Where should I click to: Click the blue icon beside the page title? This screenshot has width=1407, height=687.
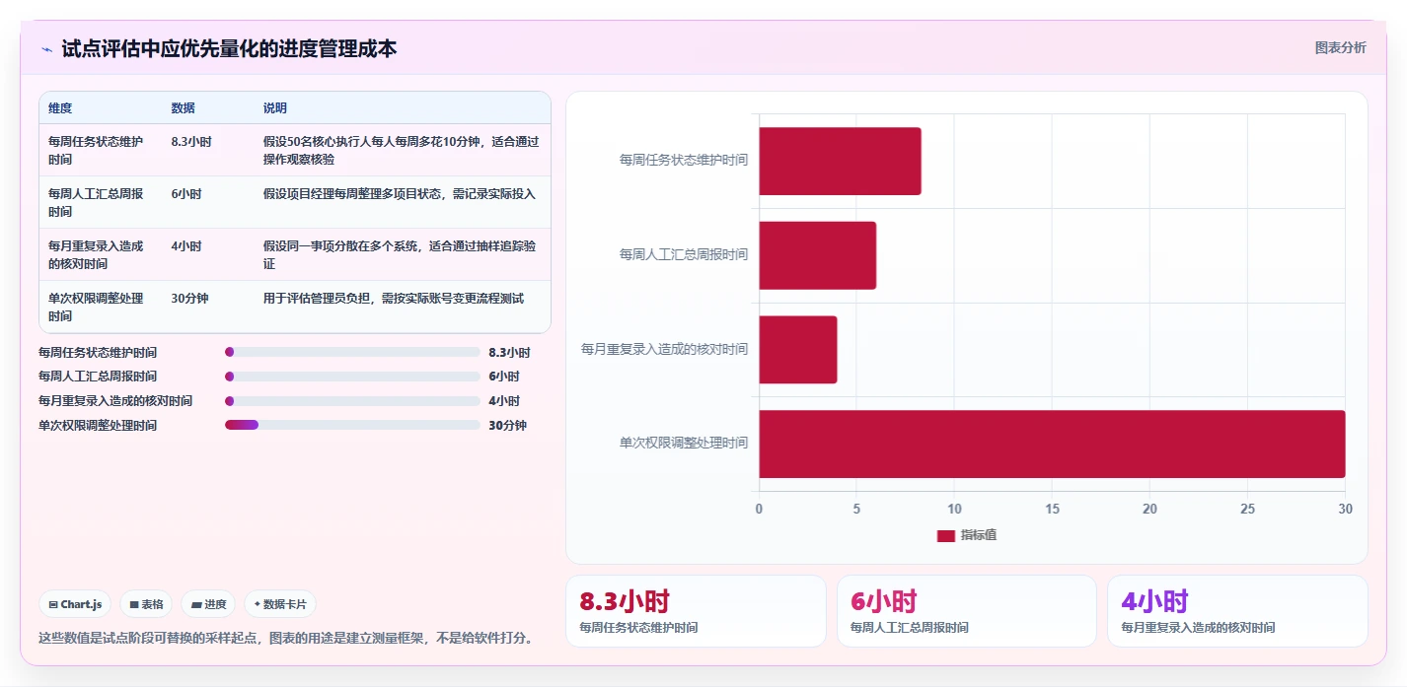click(46, 49)
